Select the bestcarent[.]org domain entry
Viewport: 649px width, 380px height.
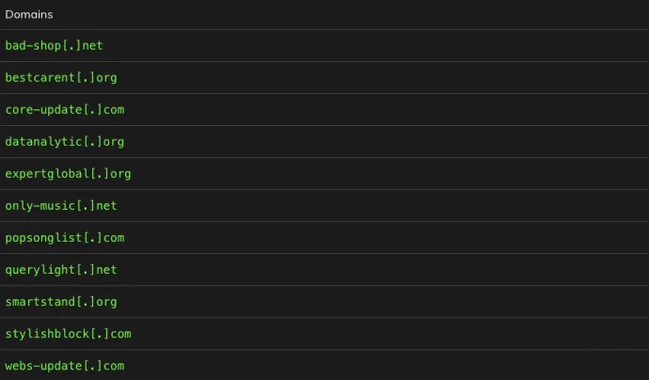61,77
